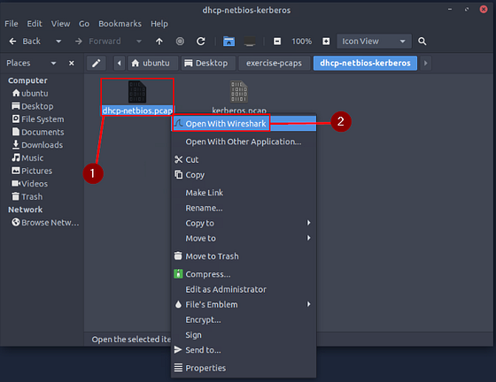The height and width of the screenshot is (382, 496).
Task: Choose Make Link
Action: 244,193
